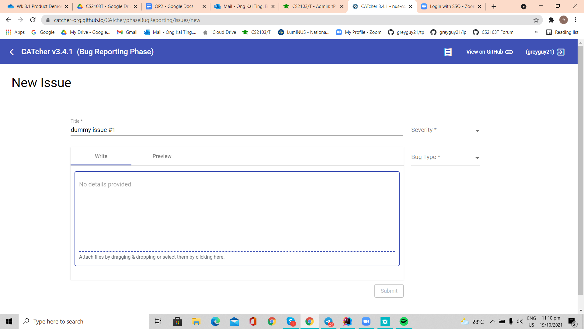Click the Submit button
The width and height of the screenshot is (584, 329).
[389, 291]
